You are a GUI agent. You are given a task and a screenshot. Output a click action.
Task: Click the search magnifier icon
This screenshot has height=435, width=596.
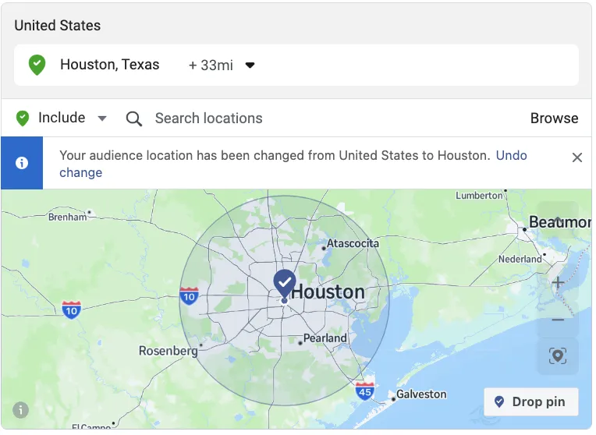(134, 118)
